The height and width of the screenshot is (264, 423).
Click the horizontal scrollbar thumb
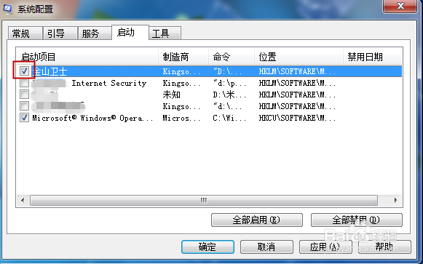tap(204, 200)
